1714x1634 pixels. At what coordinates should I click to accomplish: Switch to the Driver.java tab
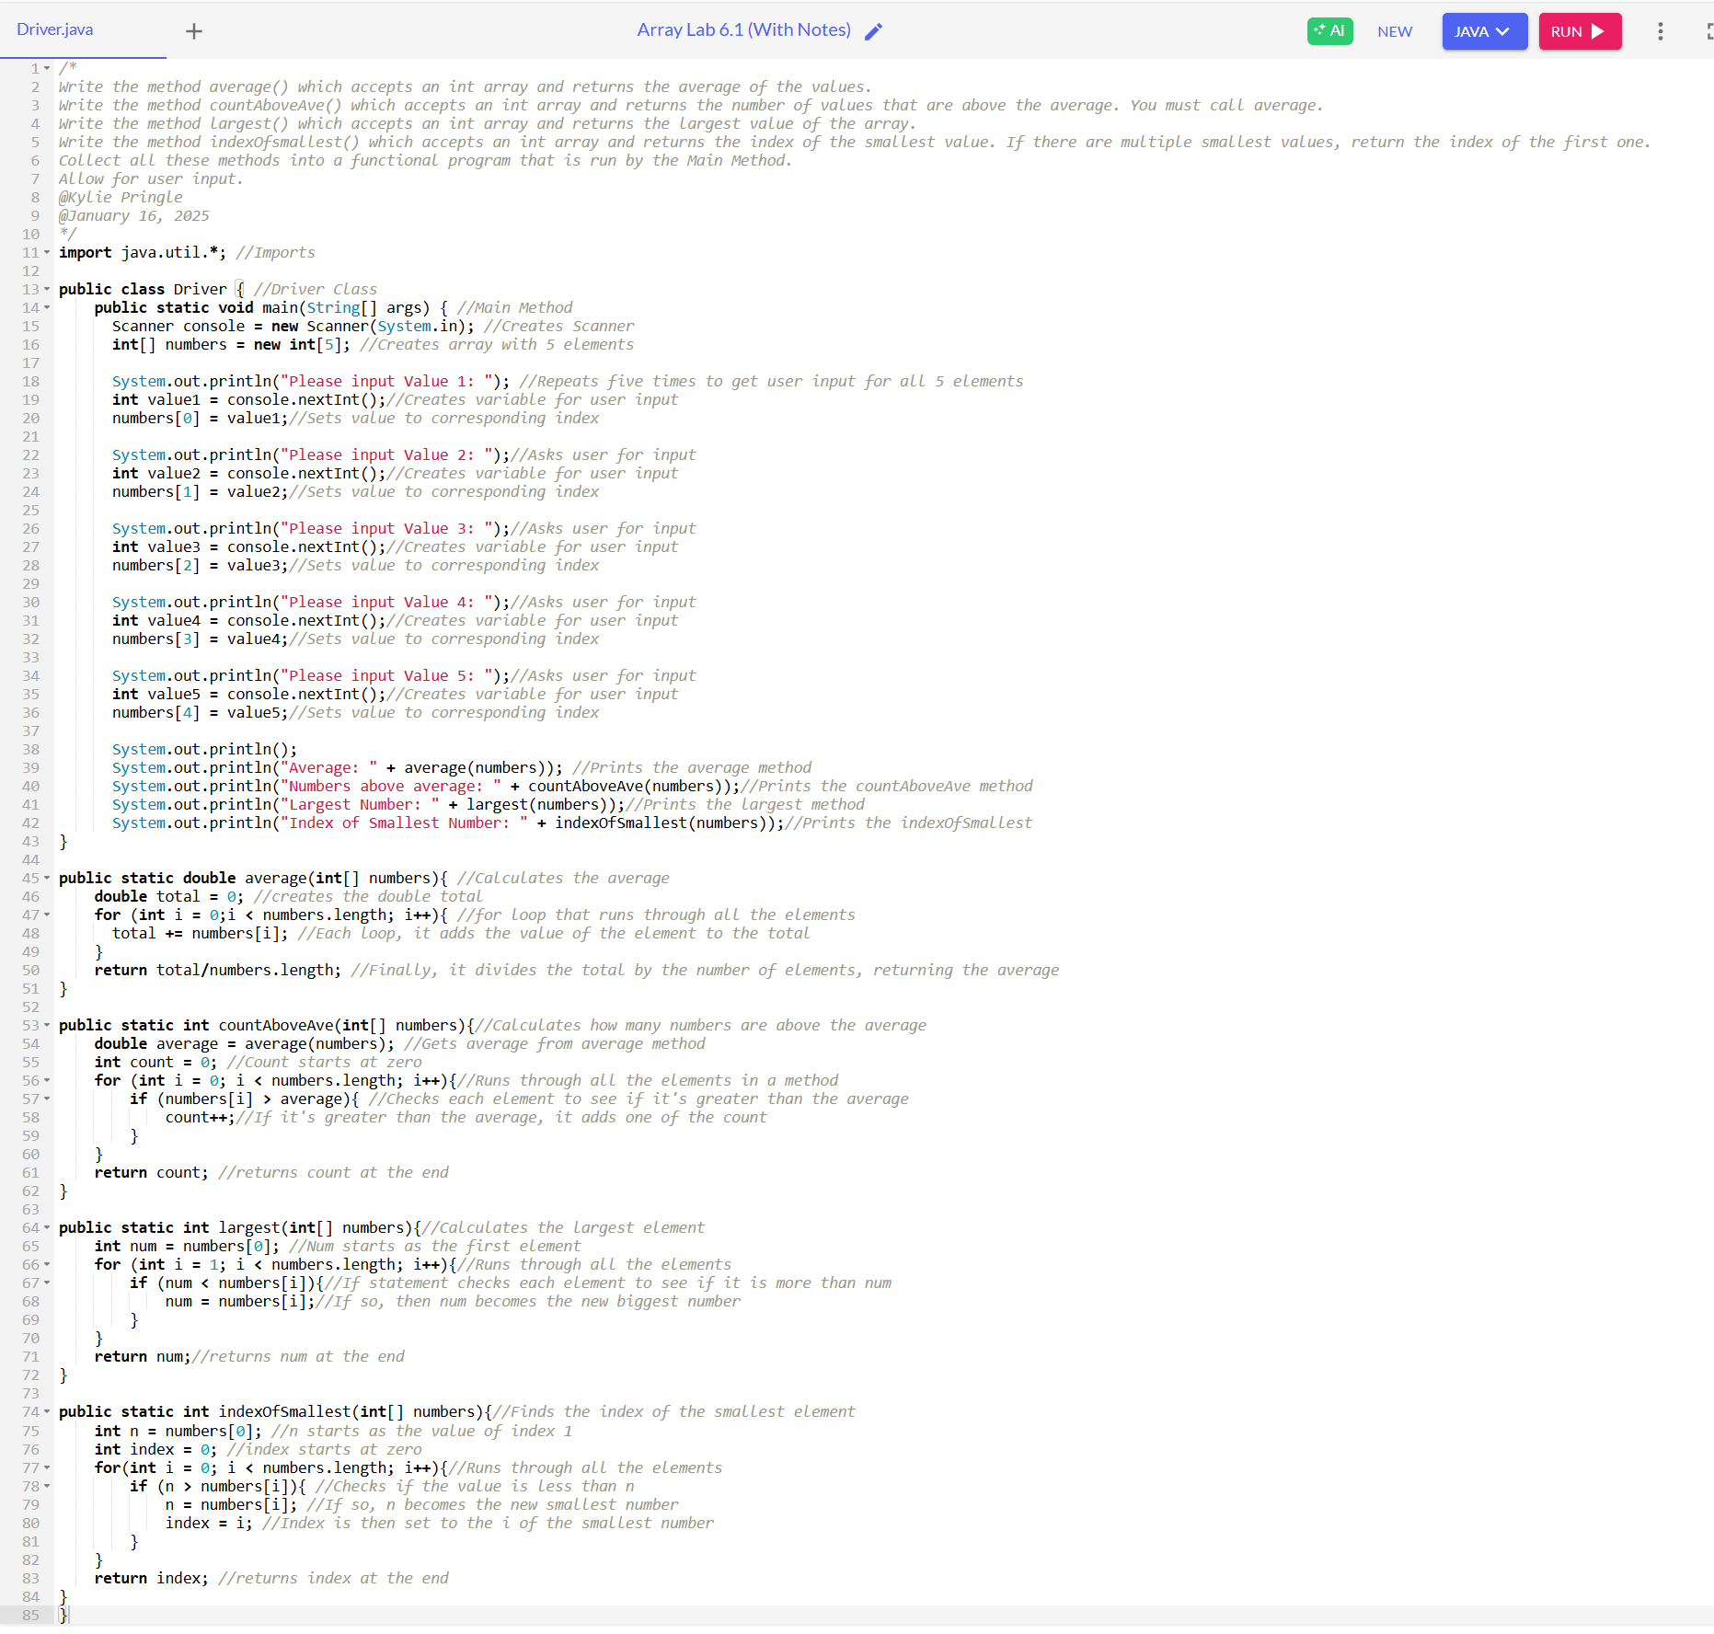tap(55, 29)
